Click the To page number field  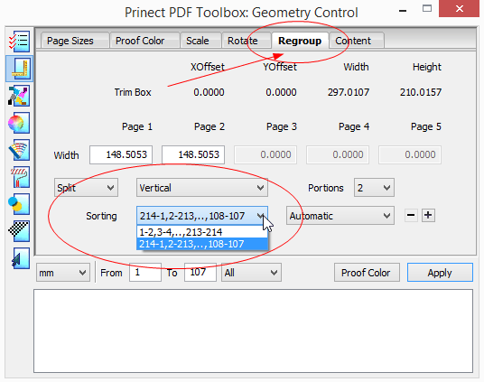(200, 273)
